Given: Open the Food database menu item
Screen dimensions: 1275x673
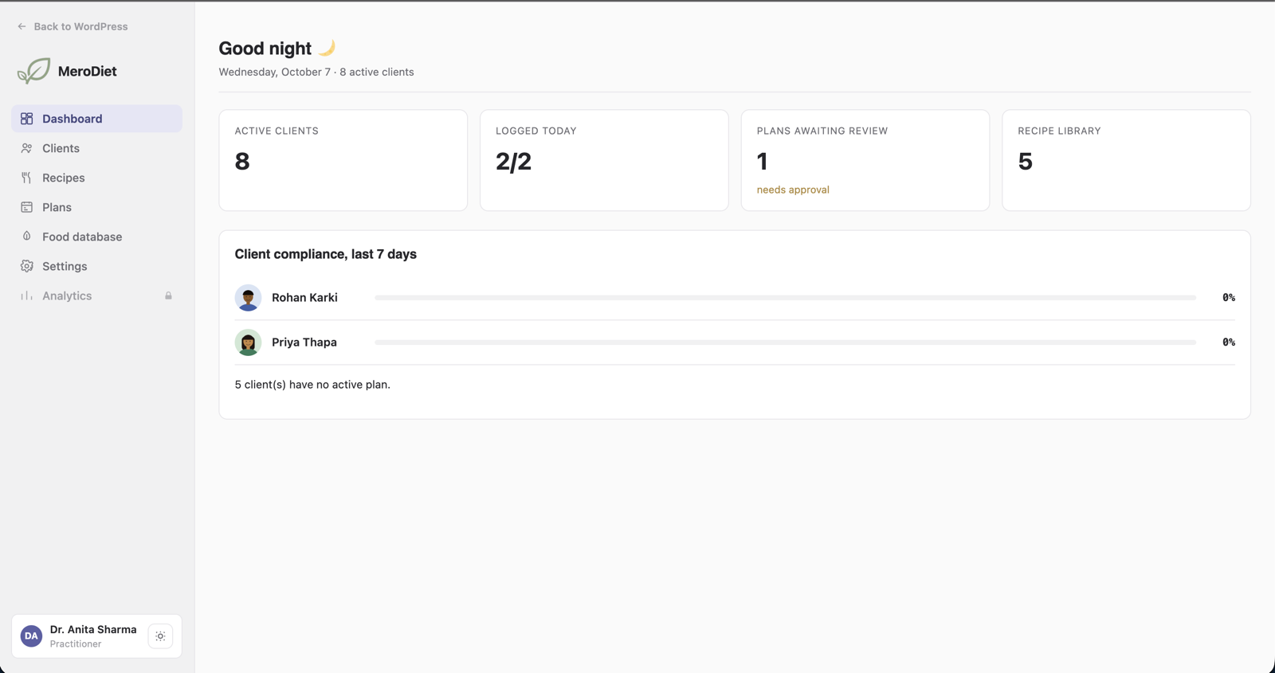Looking at the screenshot, I should (96, 237).
